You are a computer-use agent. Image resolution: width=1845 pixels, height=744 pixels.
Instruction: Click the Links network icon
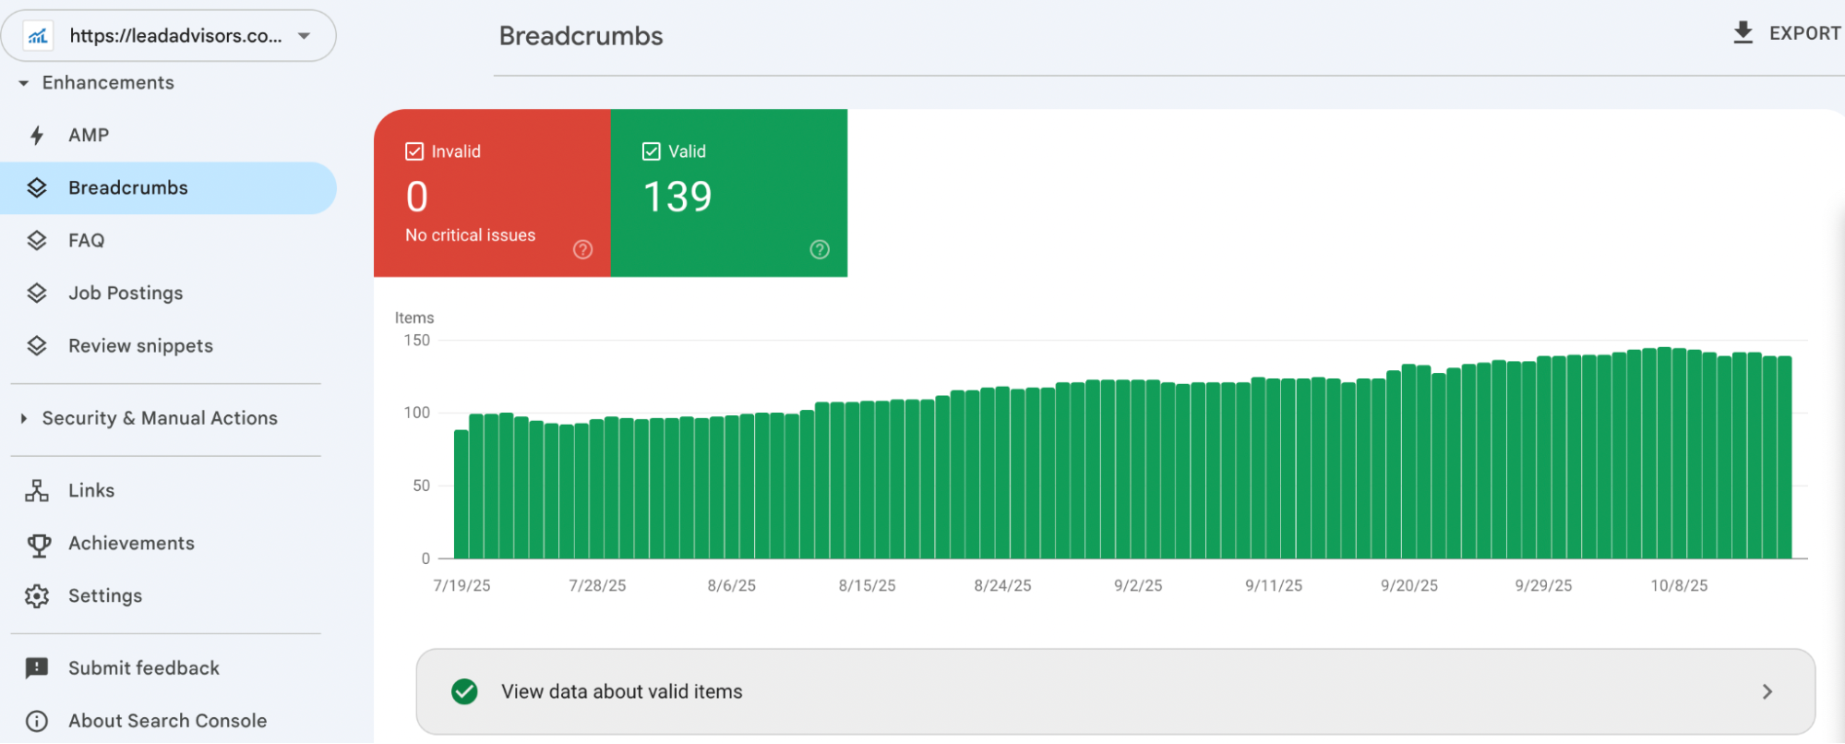pyautogui.click(x=37, y=491)
